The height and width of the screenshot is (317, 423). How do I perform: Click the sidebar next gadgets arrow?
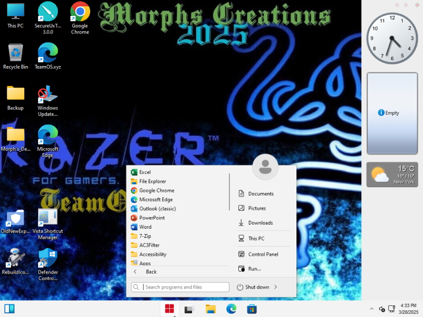[x=406, y=5]
